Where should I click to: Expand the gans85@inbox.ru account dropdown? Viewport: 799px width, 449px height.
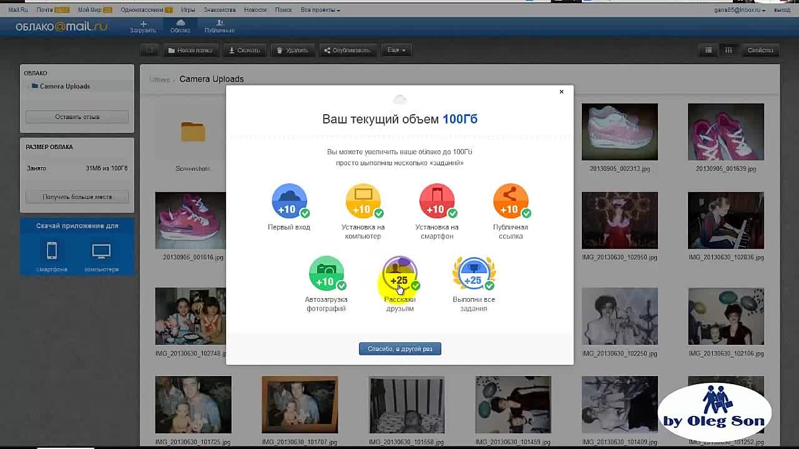[740, 10]
